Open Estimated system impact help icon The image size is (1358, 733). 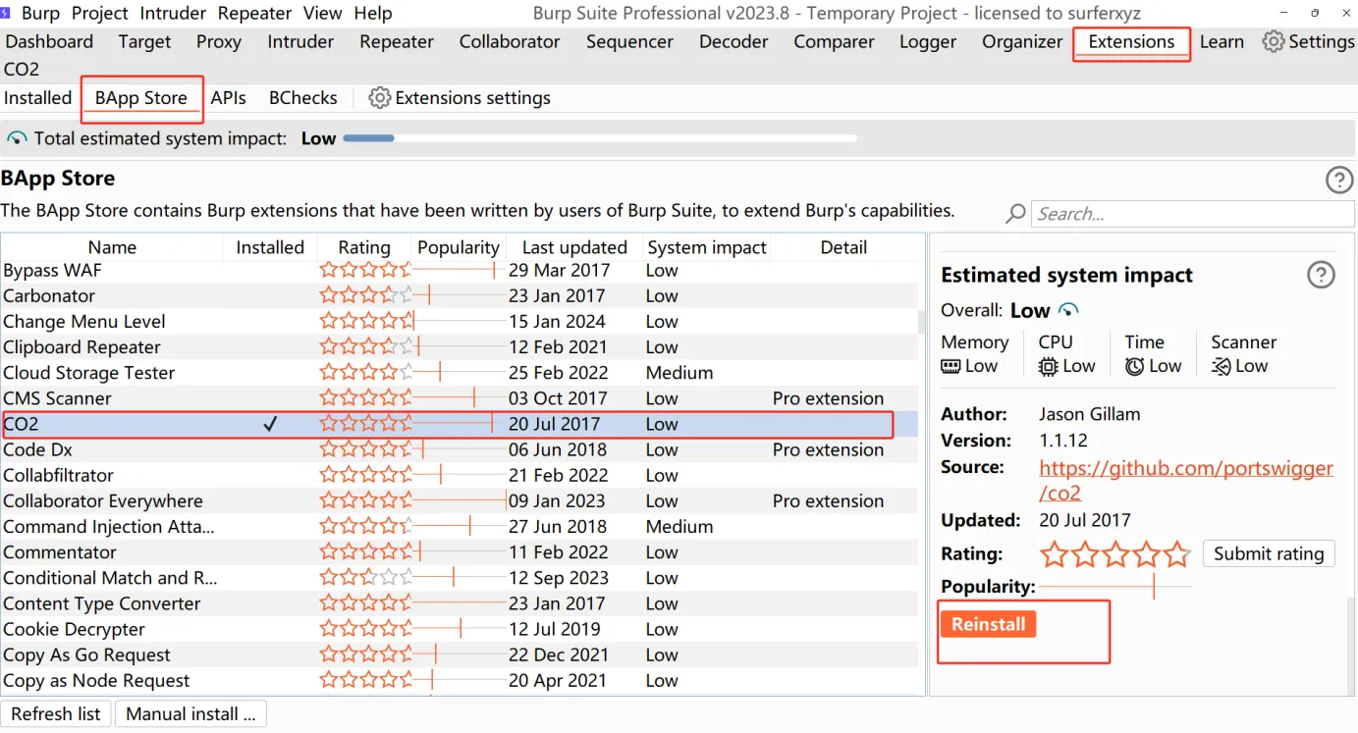(1322, 275)
